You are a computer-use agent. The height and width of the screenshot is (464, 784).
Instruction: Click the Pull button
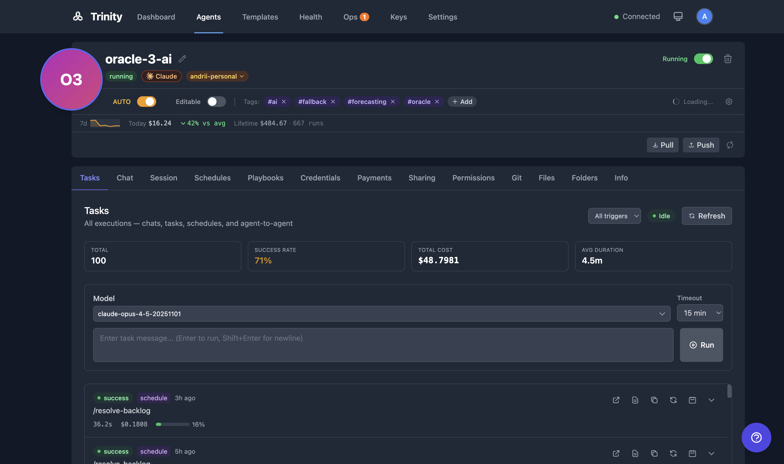662,145
